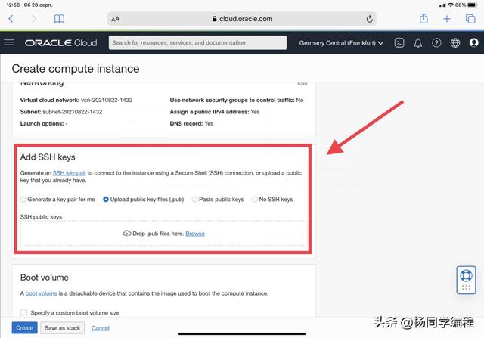This screenshot has width=484, height=338.
Task: Open the user profile menu
Action: (x=473, y=43)
